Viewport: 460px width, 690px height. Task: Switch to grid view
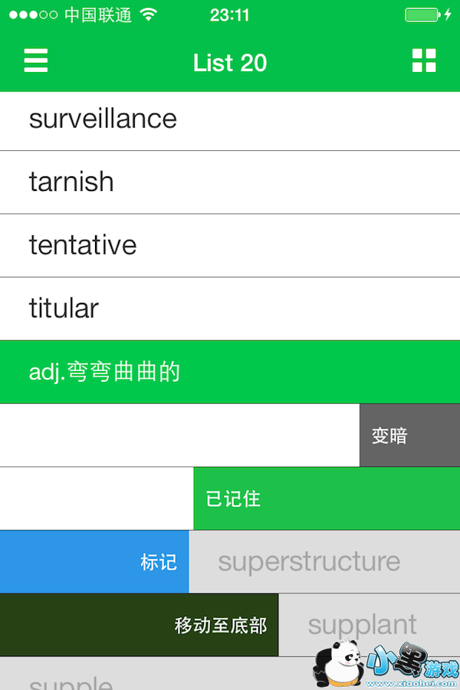coord(424,61)
